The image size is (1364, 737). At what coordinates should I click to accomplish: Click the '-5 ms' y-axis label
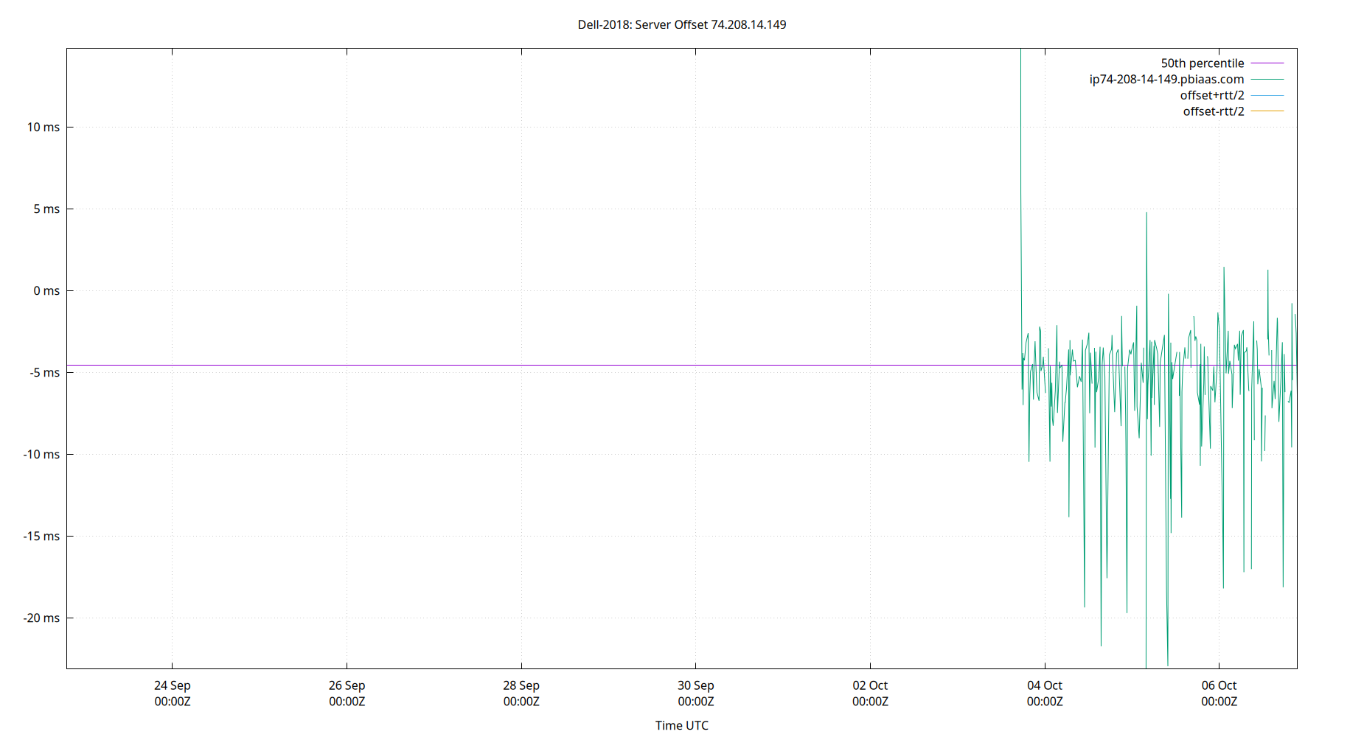point(44,373)
